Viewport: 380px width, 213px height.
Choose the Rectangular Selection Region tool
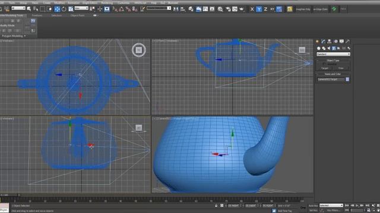click(x=43, y=9)
